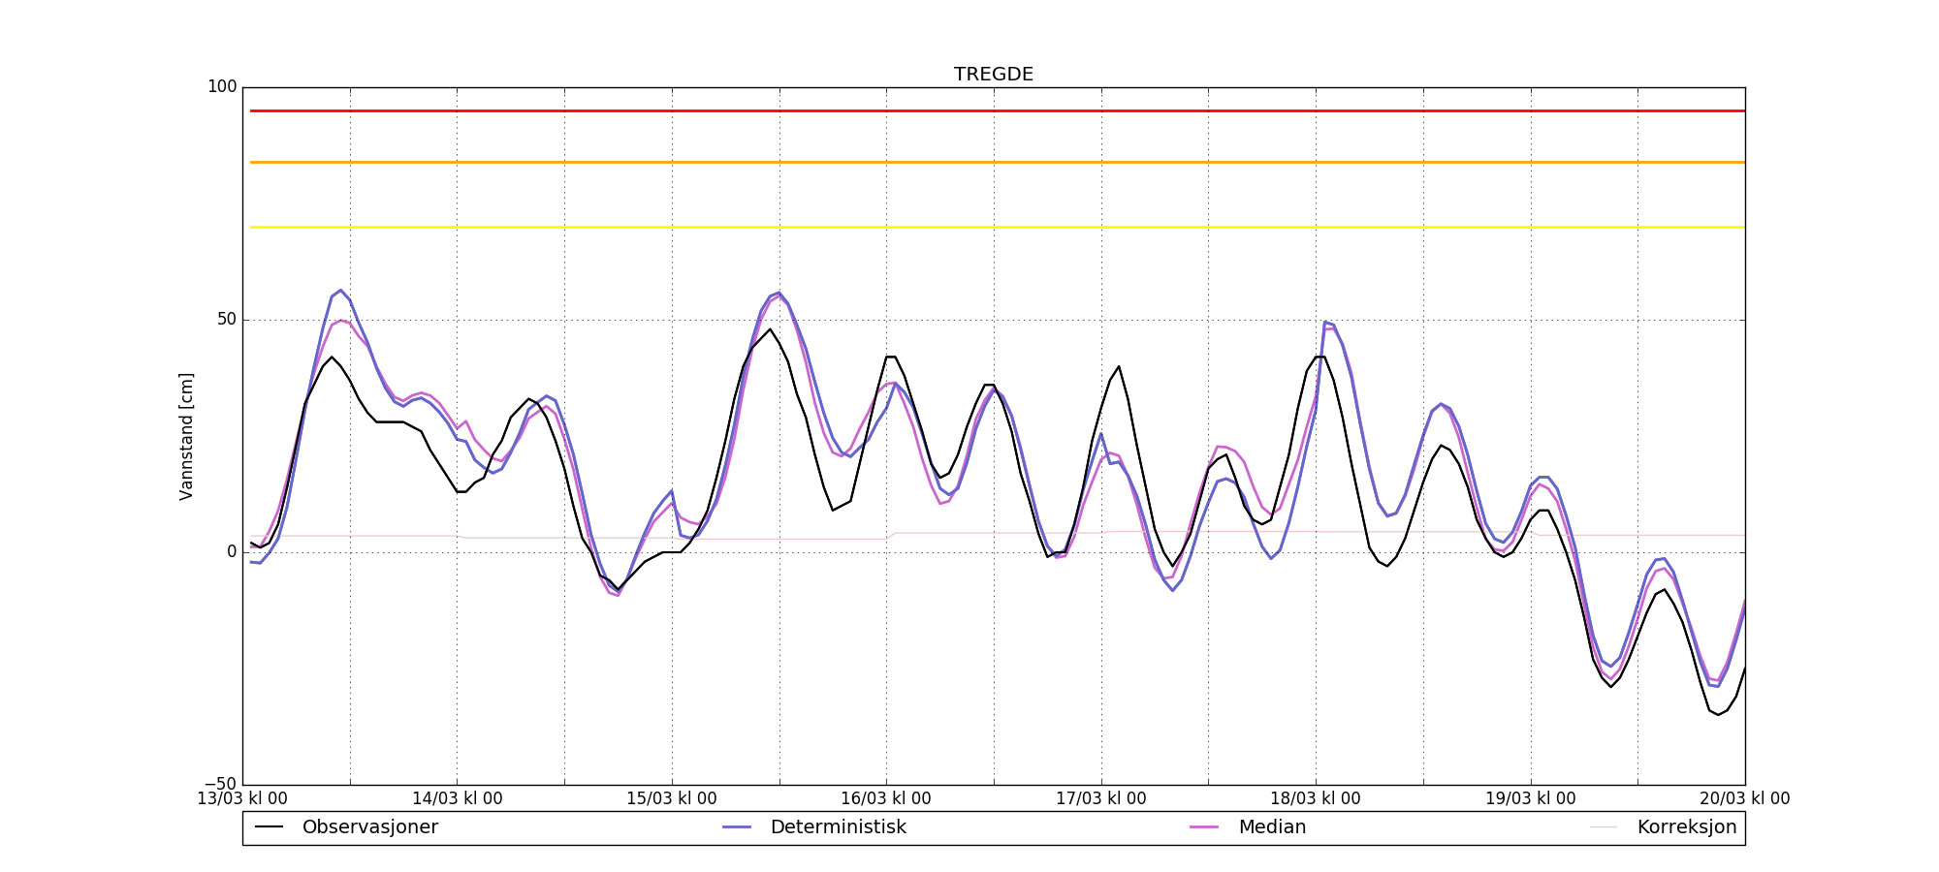The width and height of the screenshot is (1939, 872).
Task: Click the red horizontal threshold line
Action: click(993, 110)
